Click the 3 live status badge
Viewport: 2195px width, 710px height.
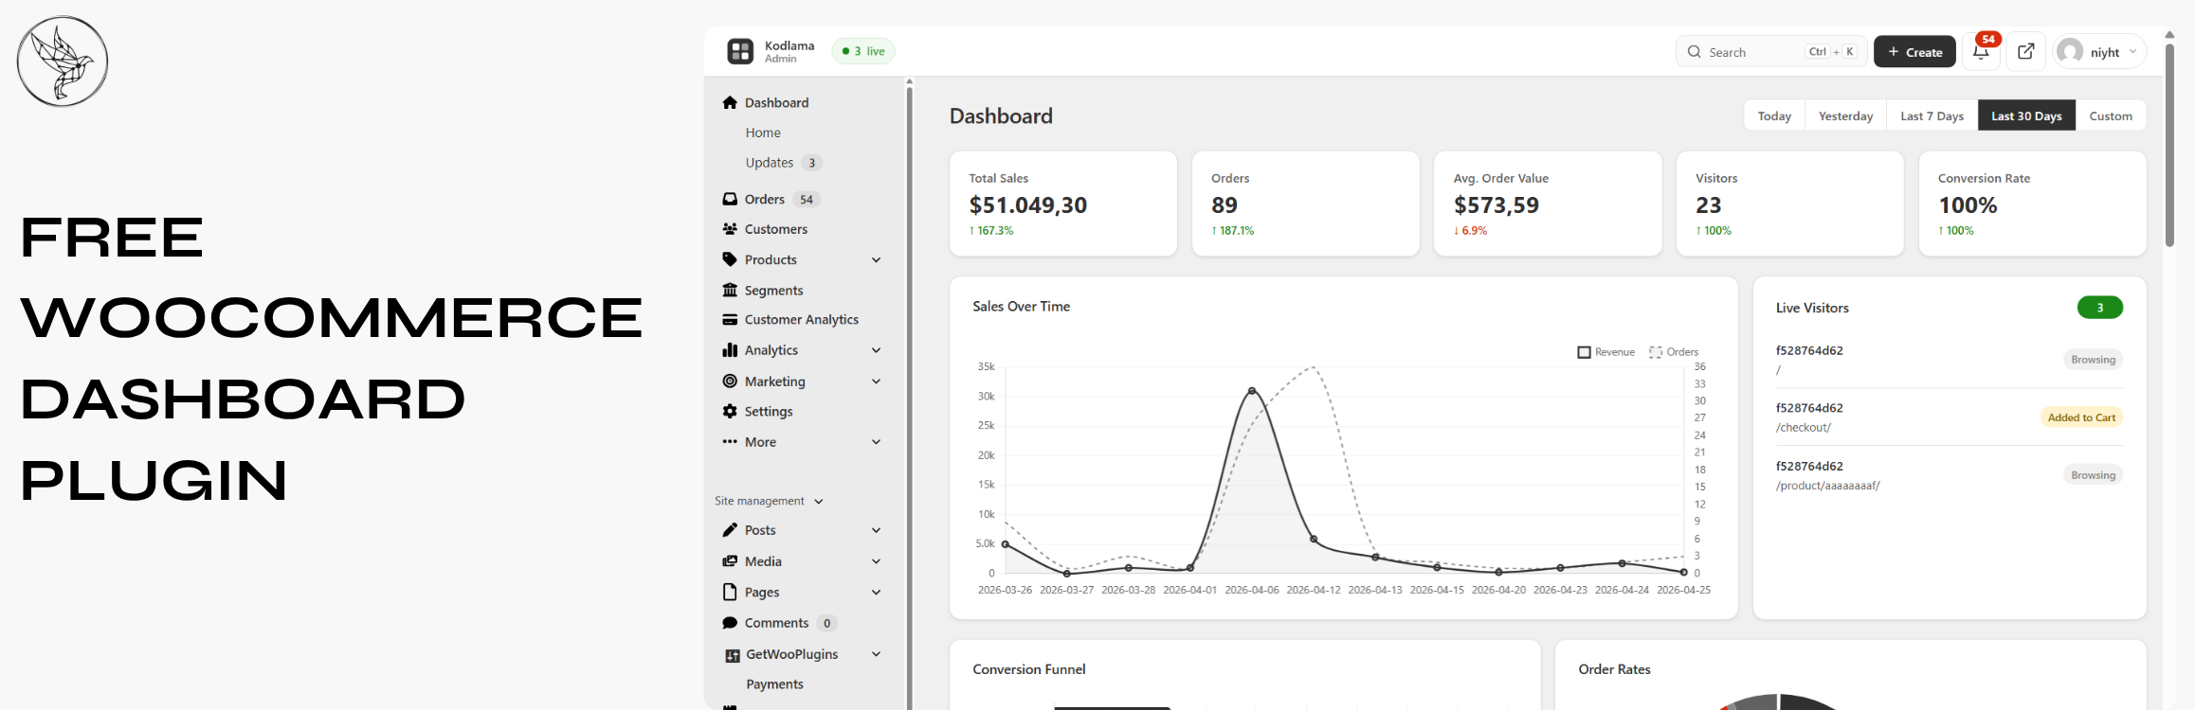coord(863,51)
